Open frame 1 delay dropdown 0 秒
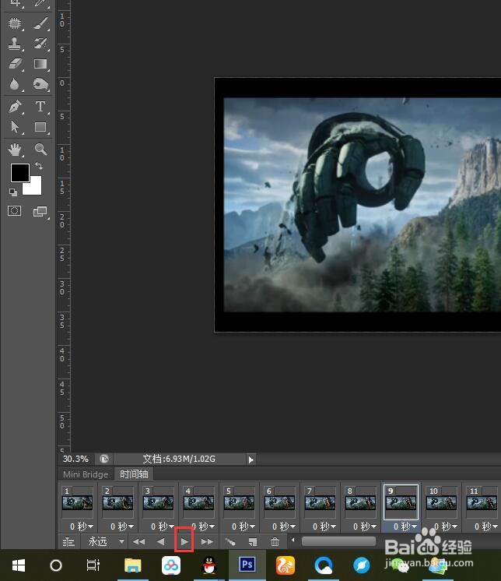501x581 pixels. [82, 526]
